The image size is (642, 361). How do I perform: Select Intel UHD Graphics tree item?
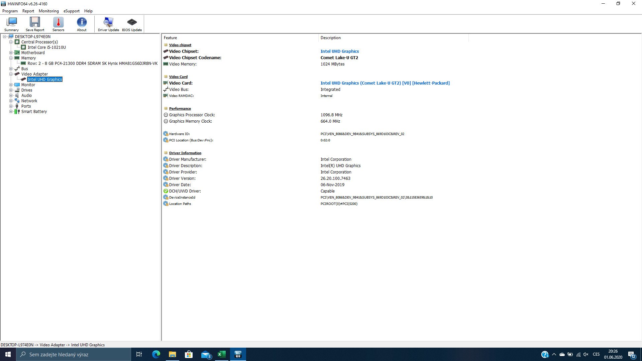[x=45, y=80]
